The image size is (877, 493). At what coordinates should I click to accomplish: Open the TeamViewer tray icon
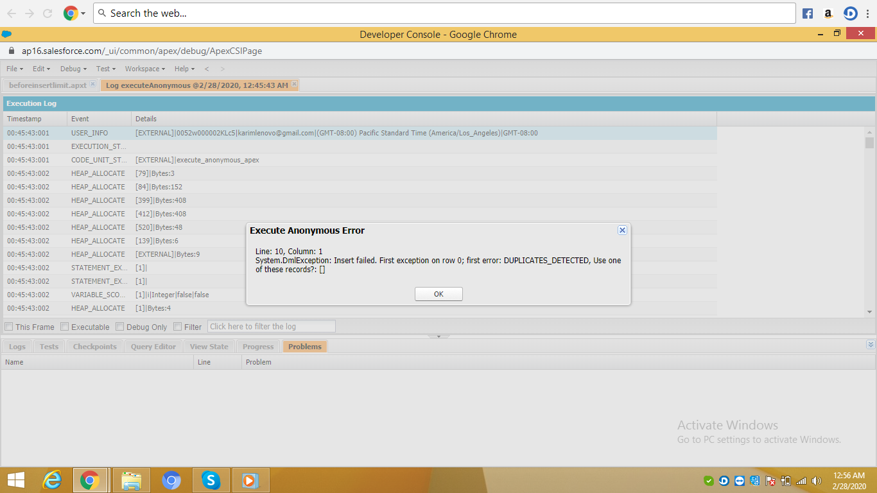(740, 481)
